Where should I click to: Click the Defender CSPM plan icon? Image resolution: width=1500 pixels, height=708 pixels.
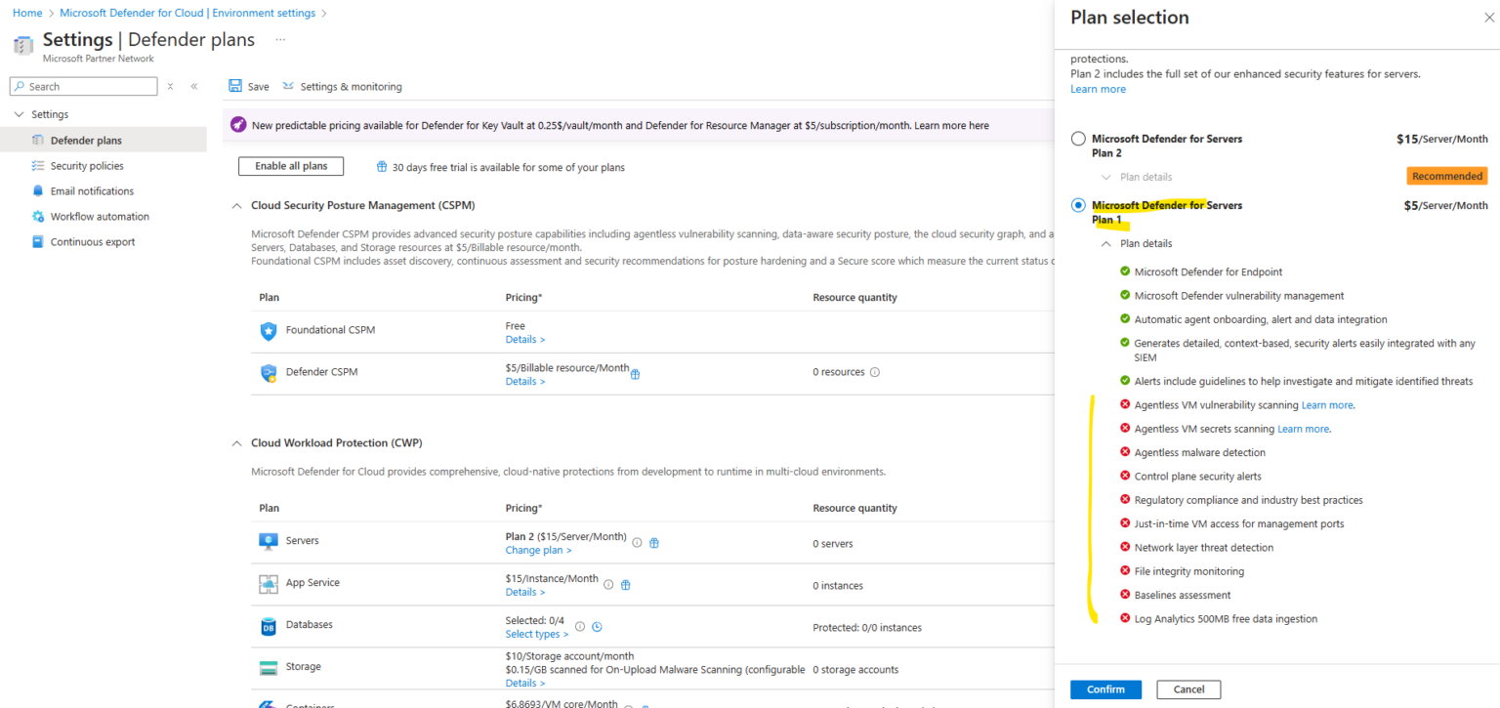[x=269, y=372]
